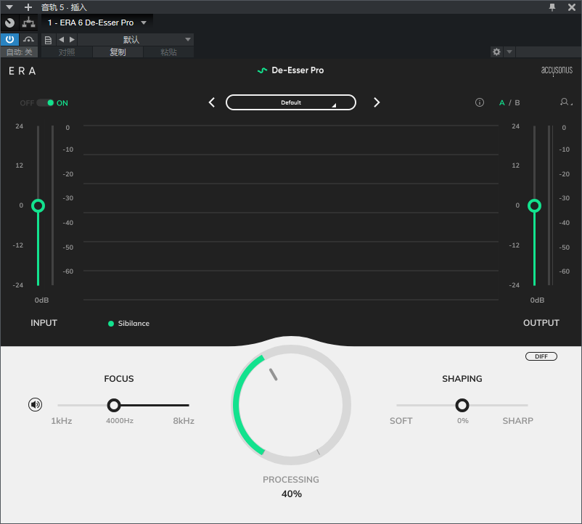Click the output 0dB value readout
This screenshot has width=582, height=524.
tap(537, 300)
